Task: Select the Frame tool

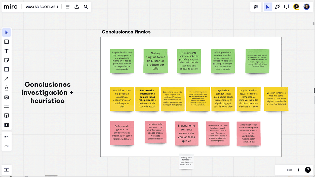Action: 7,107
